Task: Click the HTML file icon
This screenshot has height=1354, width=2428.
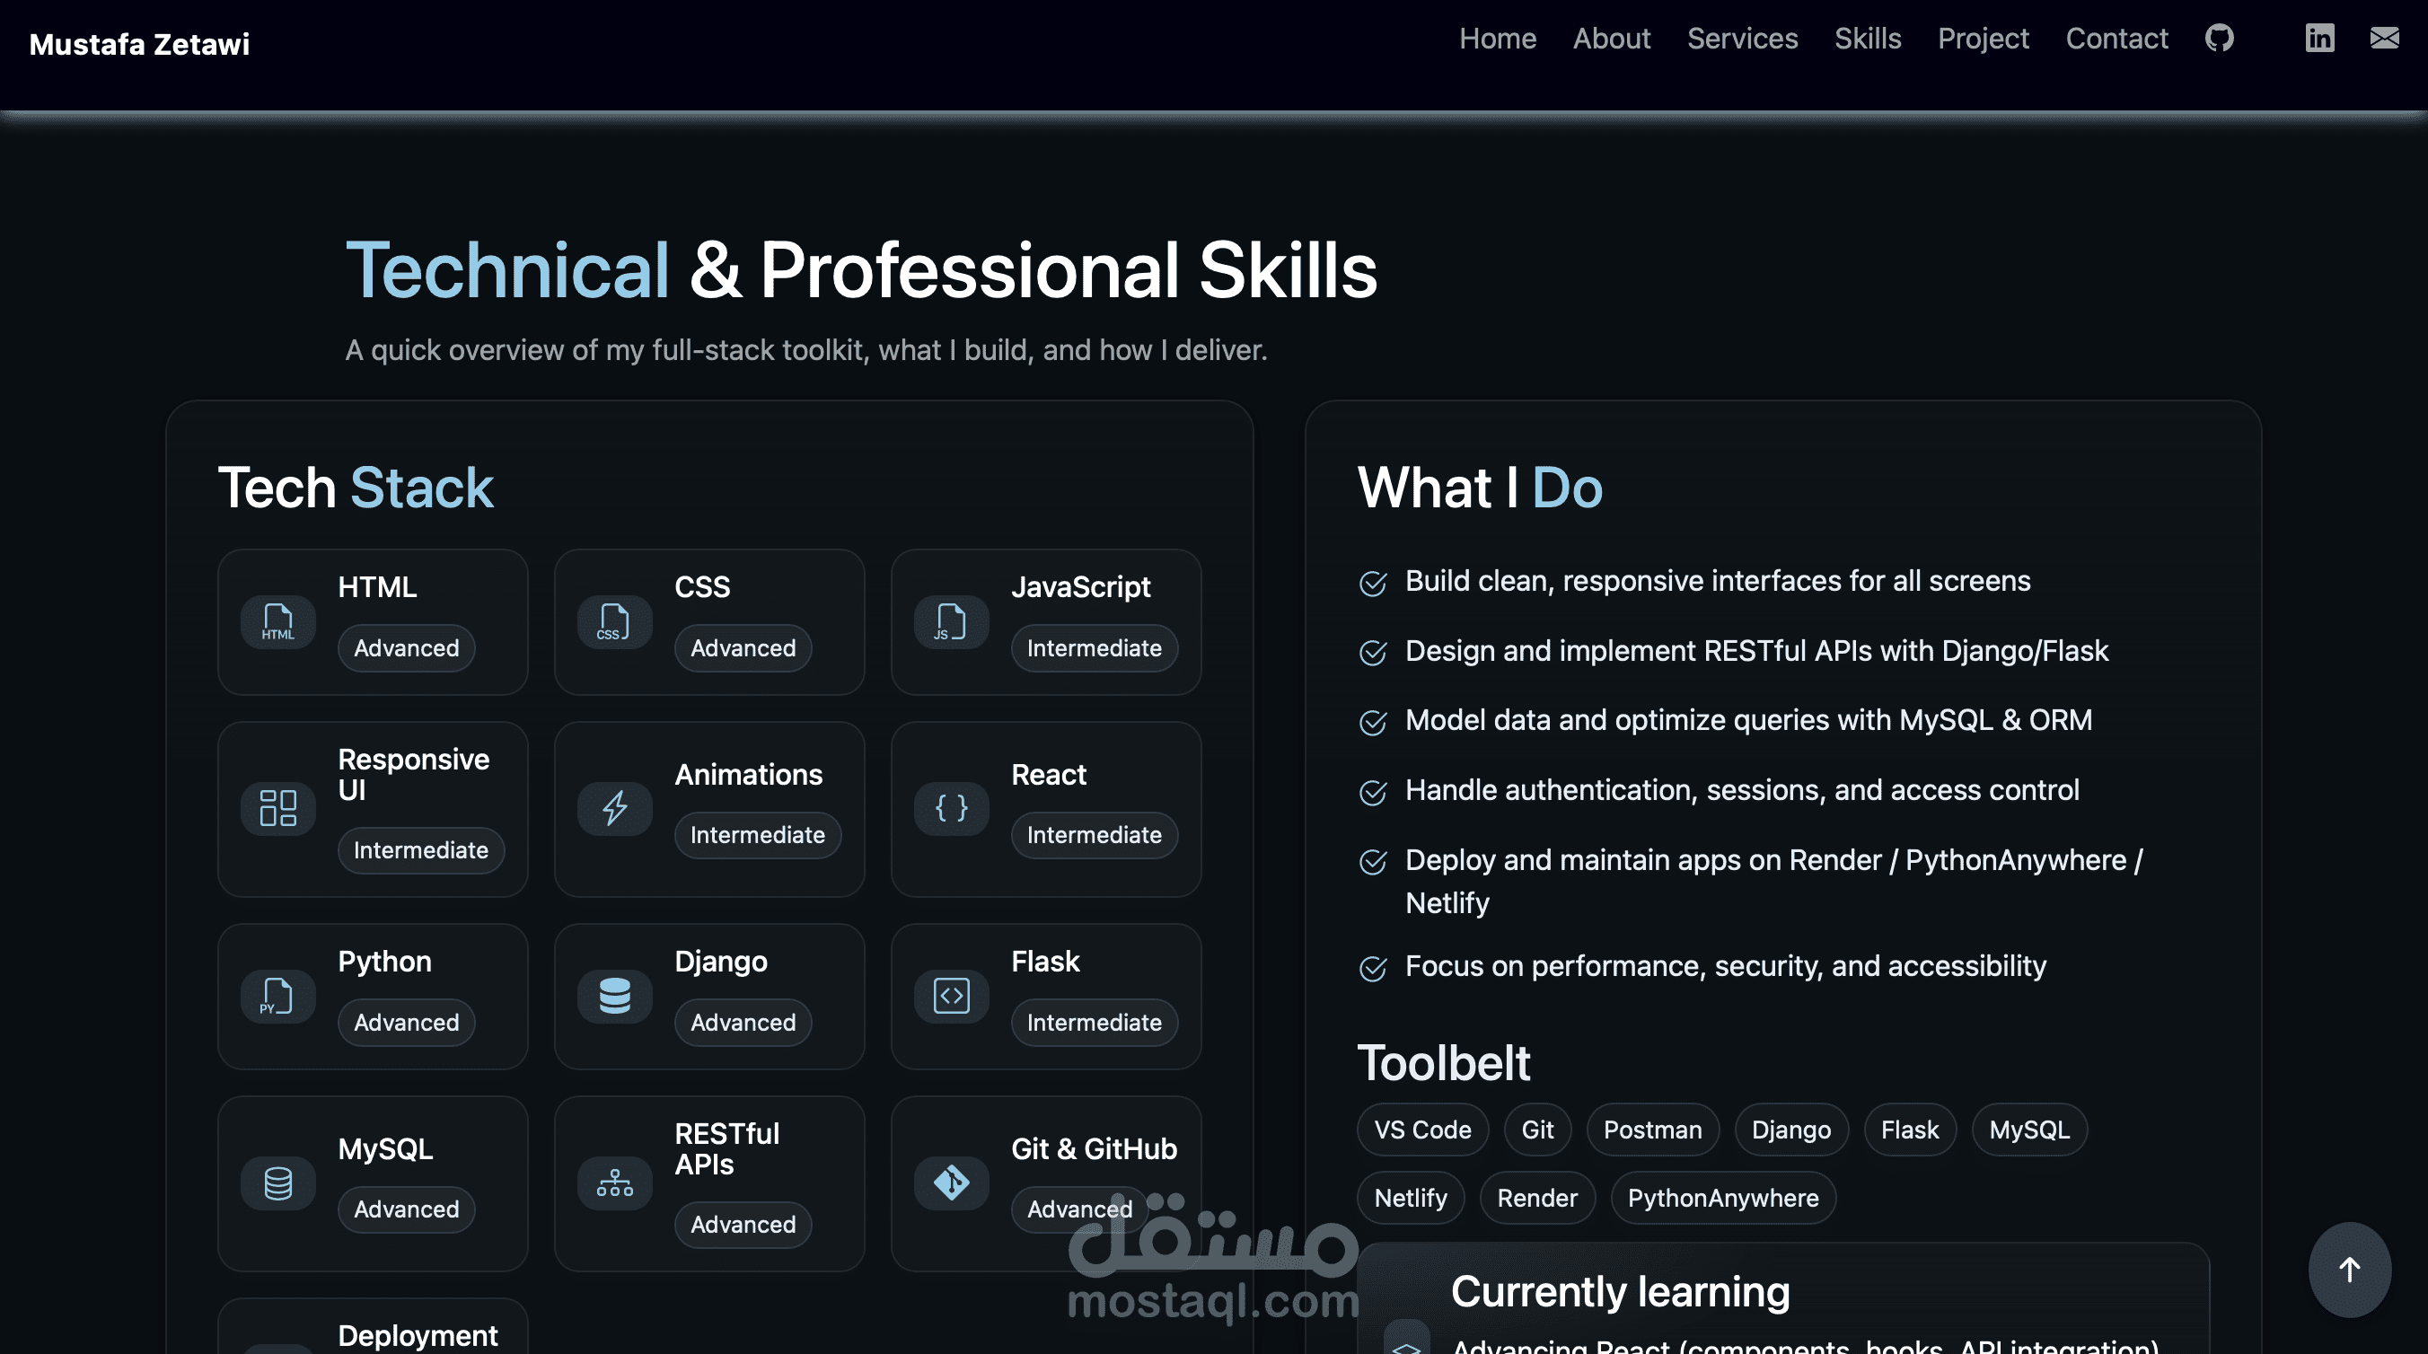Action: point(278,622)
